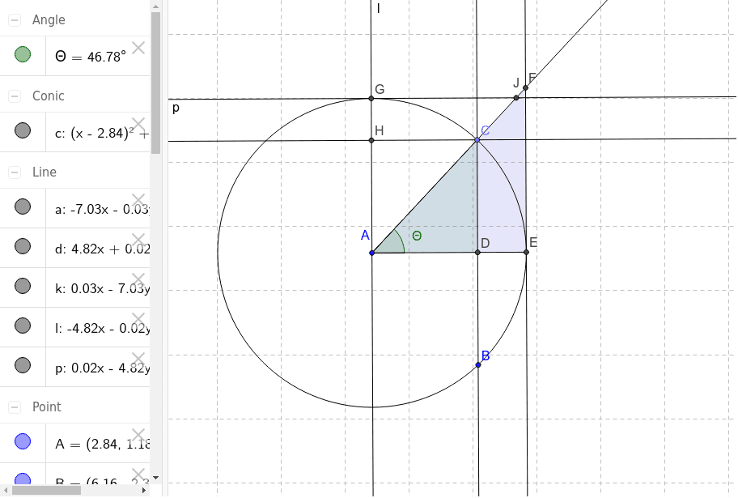
Task: Delete point A using its X icon
Action: pos(139,435)
